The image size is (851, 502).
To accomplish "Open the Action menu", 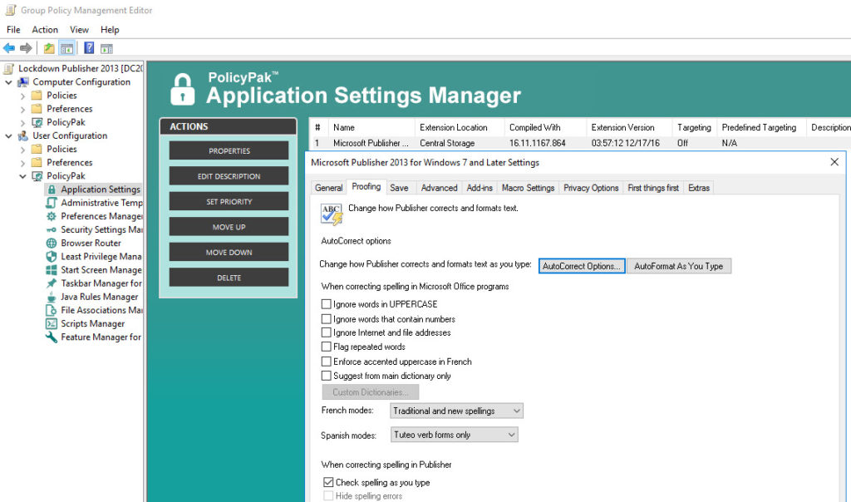I will tap(45, 30).
